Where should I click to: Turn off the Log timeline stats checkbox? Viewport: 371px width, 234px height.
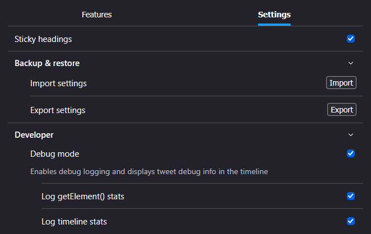(x=351, y=221)
